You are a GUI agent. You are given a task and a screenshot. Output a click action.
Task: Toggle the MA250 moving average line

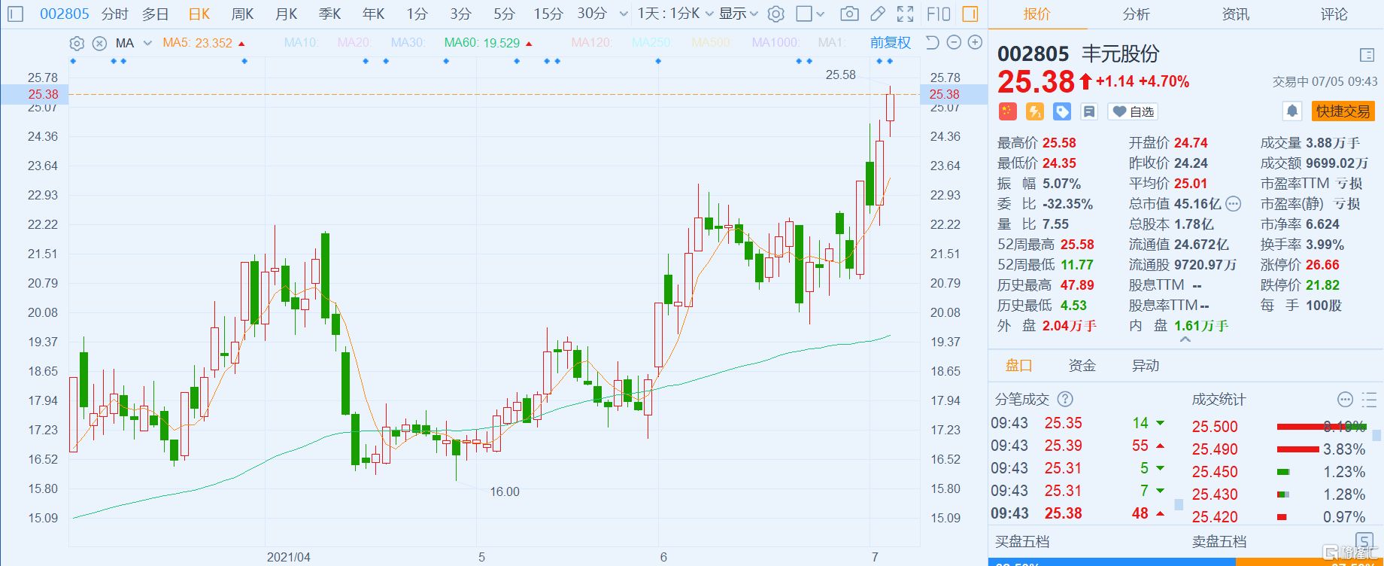[x=651, y=43]
